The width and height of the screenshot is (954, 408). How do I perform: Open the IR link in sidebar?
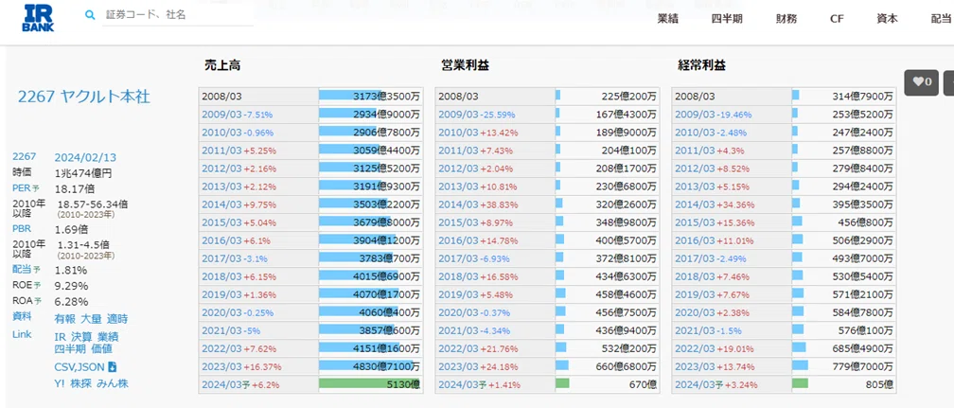pos(60,337)
